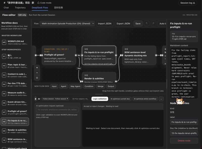Image resolution: width=202 pixels, height=149 pixels.
Task: Click AI optimize current doc
Action: point(120,99)
